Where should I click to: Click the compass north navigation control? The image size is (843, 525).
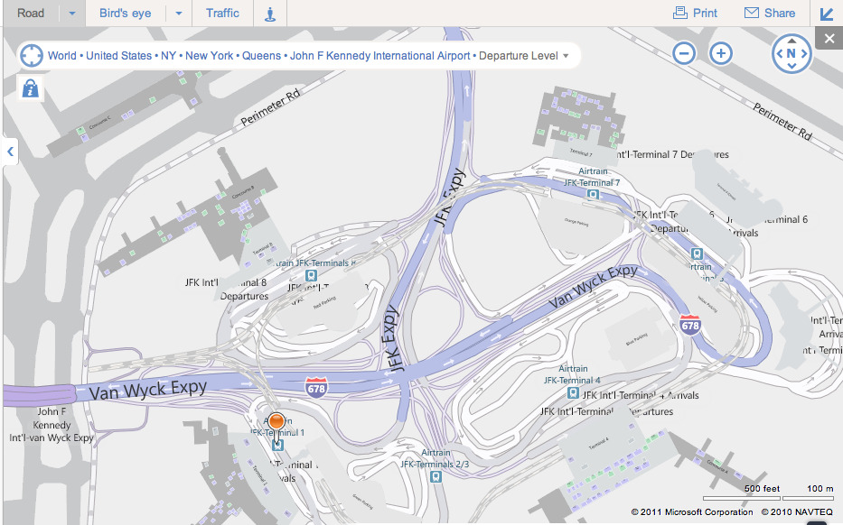791,54
